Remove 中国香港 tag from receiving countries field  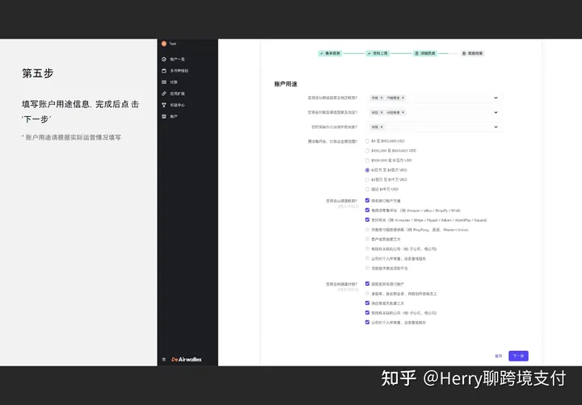(x=403, y=98)
